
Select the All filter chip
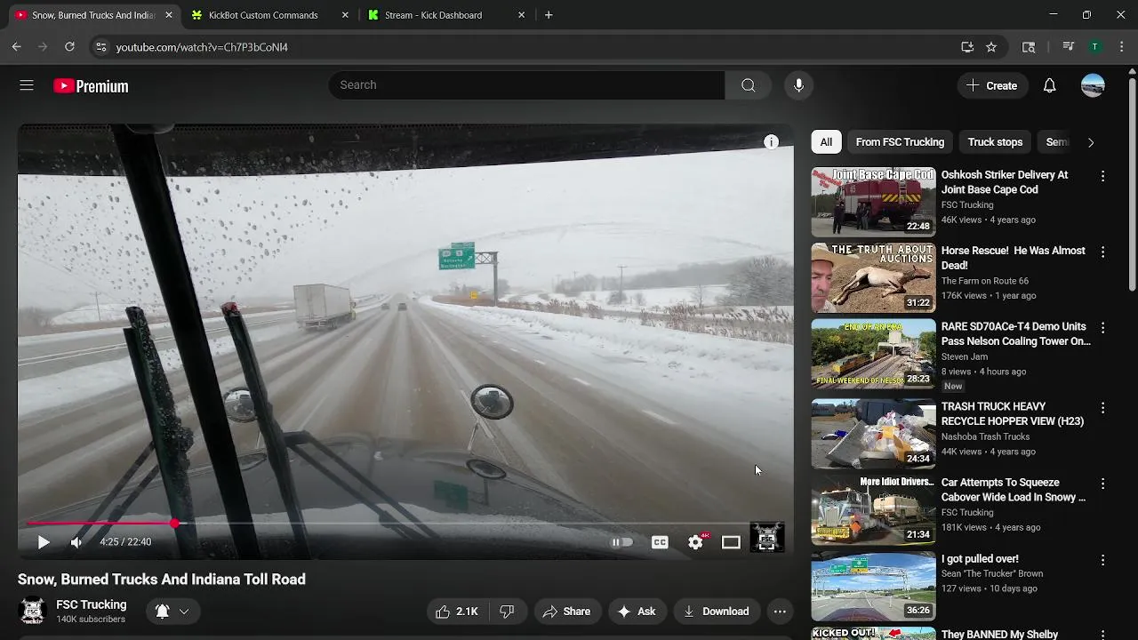pyautogui.click(x=826, y=142)
